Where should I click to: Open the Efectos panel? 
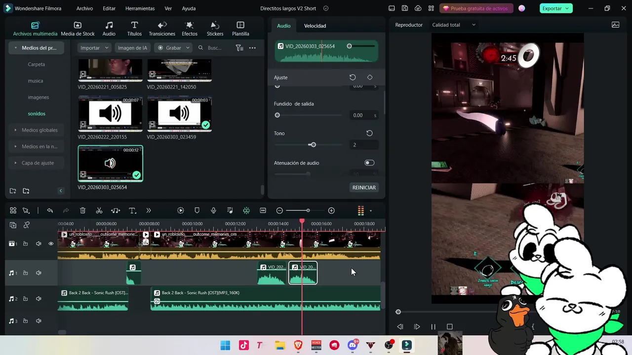coord(190,29)
